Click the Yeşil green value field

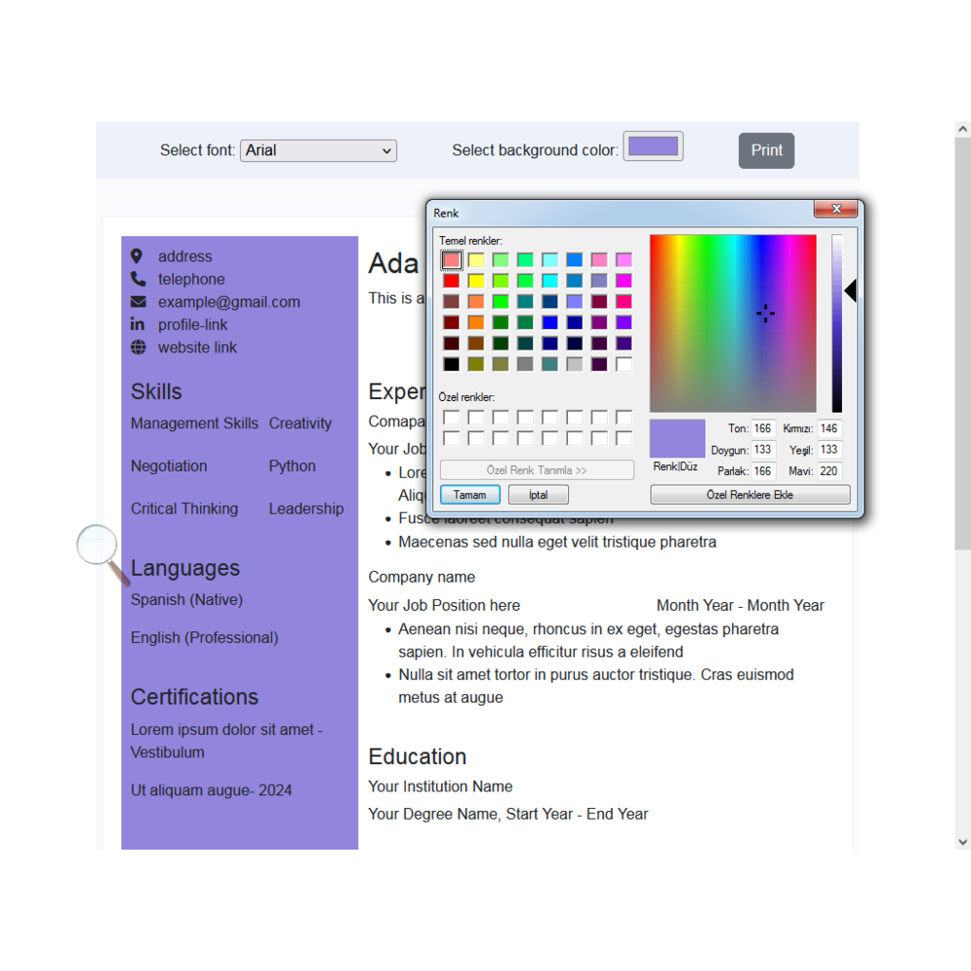[829, 450]
